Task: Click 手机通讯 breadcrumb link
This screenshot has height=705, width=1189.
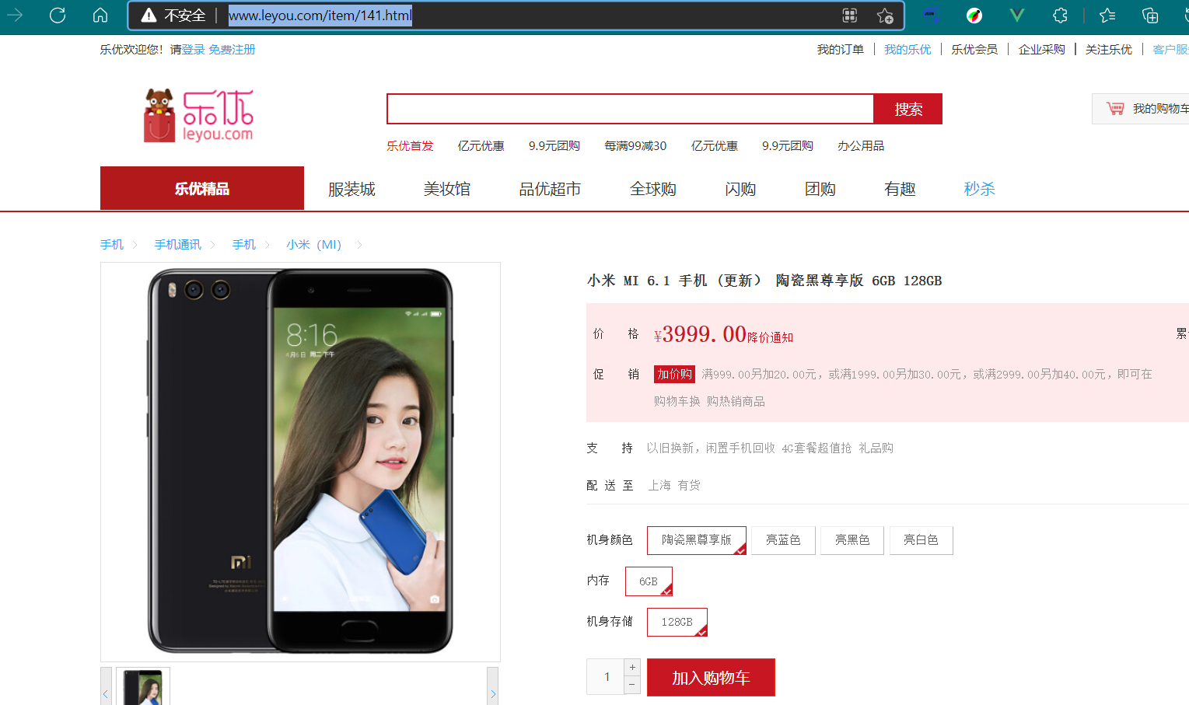Action: (178, 245)
